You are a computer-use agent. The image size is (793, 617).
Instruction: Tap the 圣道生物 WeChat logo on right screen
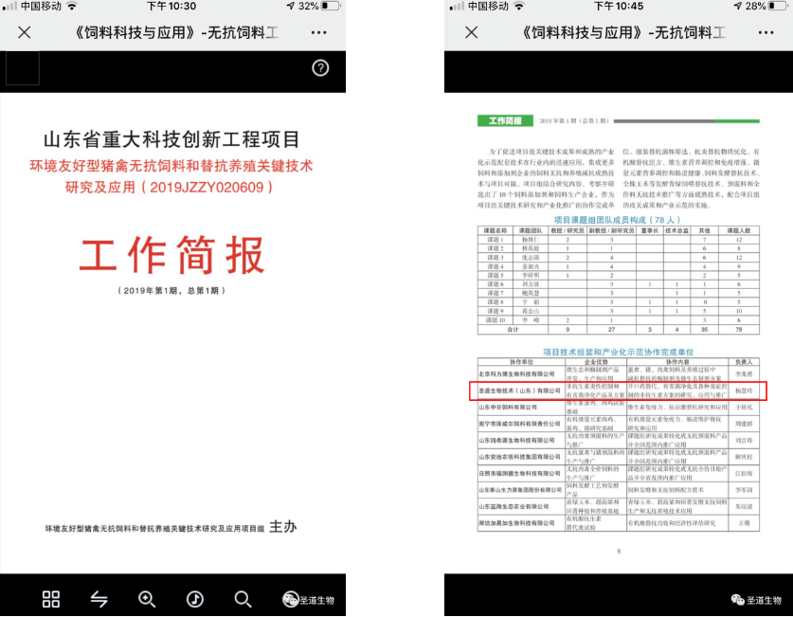coord(755,599)
